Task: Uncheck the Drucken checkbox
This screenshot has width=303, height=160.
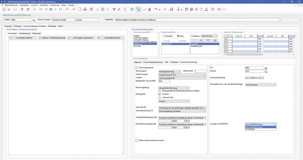Action: click(x=159, y=94)
